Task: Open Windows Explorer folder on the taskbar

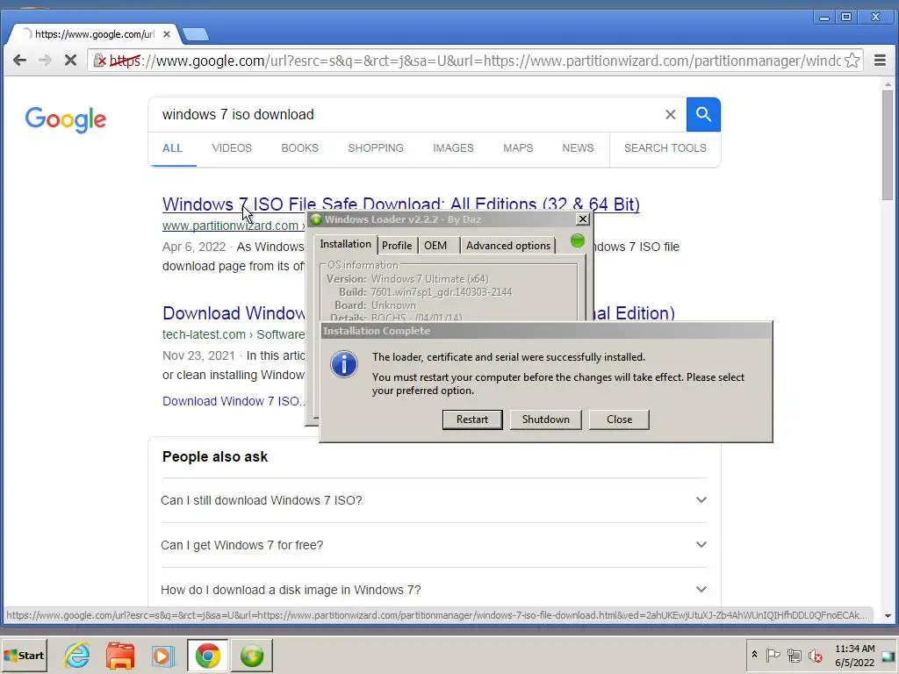Action: coord(119,656)
